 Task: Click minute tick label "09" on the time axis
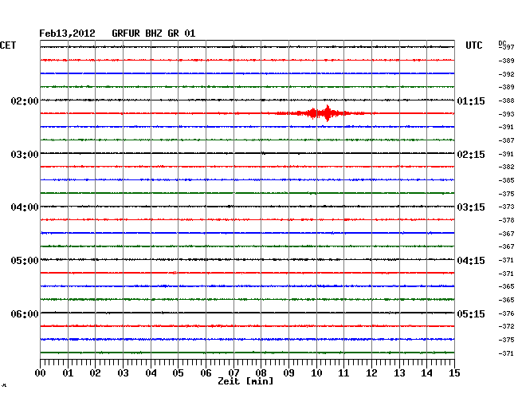tap(288, 373)
